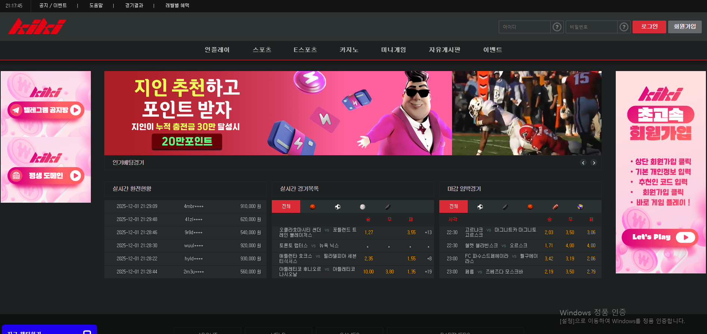Expand +8 extra bets for 애틀랜타 호크스 match
This screenshot has height=334, width=707.
429,259
